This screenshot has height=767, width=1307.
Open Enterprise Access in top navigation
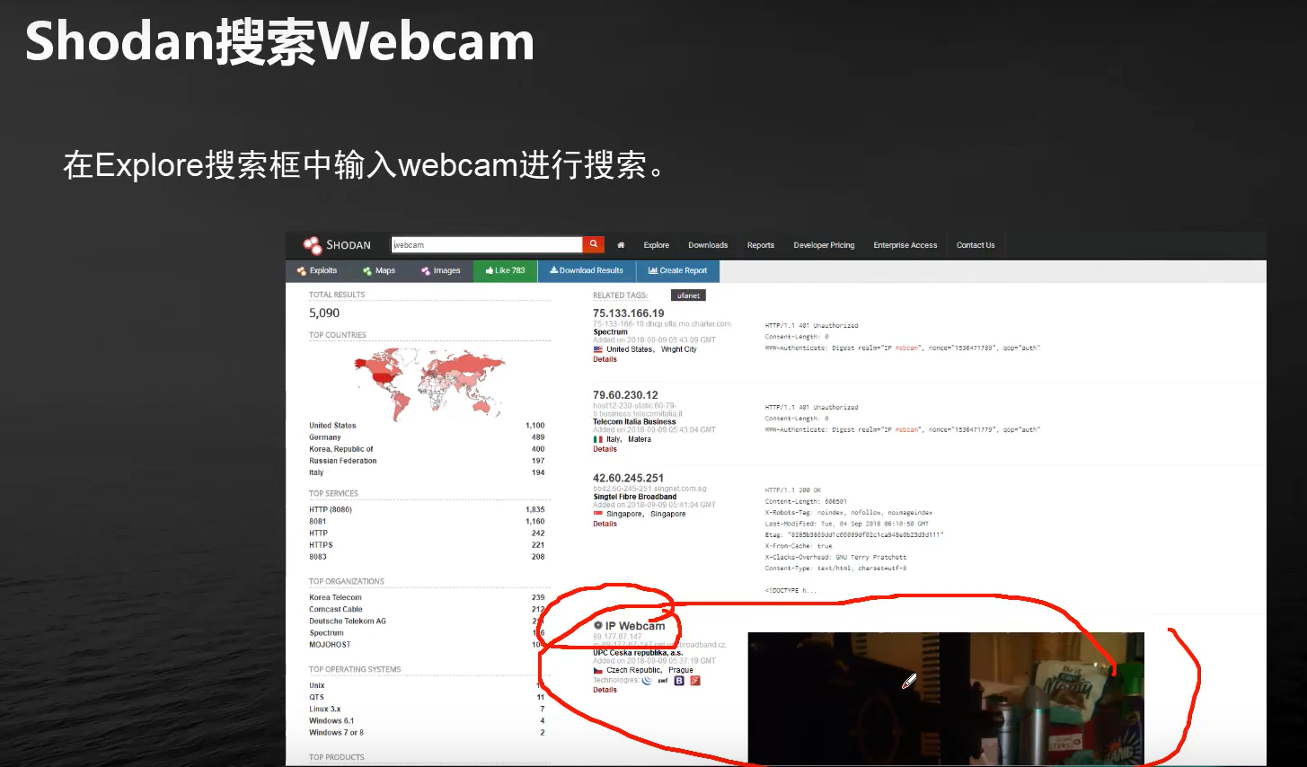[x=905, y=245]
